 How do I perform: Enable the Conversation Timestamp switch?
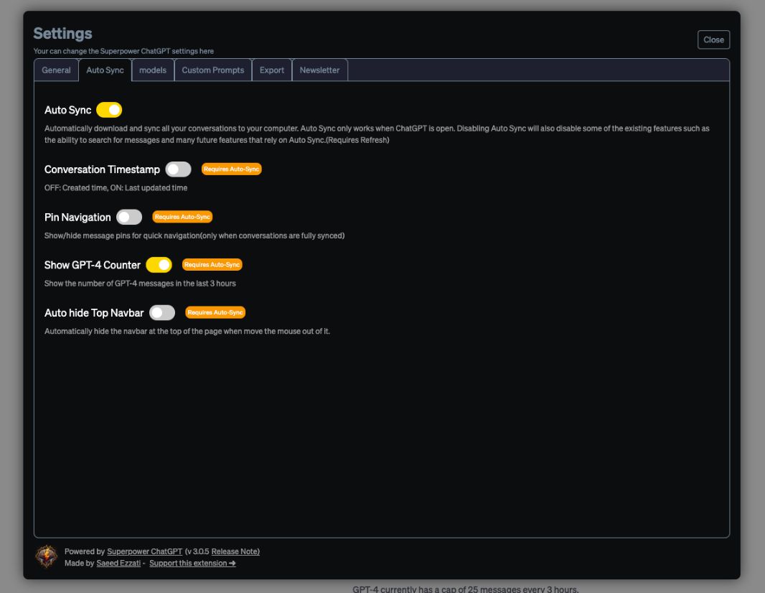(178, 169)
